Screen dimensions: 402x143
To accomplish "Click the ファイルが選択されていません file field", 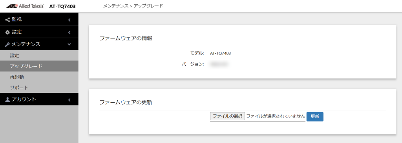I will [x=276, y=116].
